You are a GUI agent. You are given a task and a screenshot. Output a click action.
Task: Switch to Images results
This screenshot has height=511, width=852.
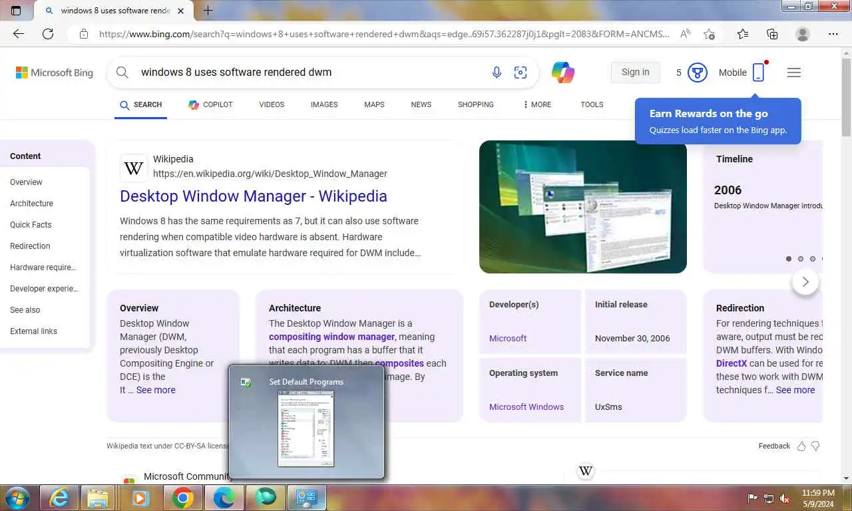[324, 104]
